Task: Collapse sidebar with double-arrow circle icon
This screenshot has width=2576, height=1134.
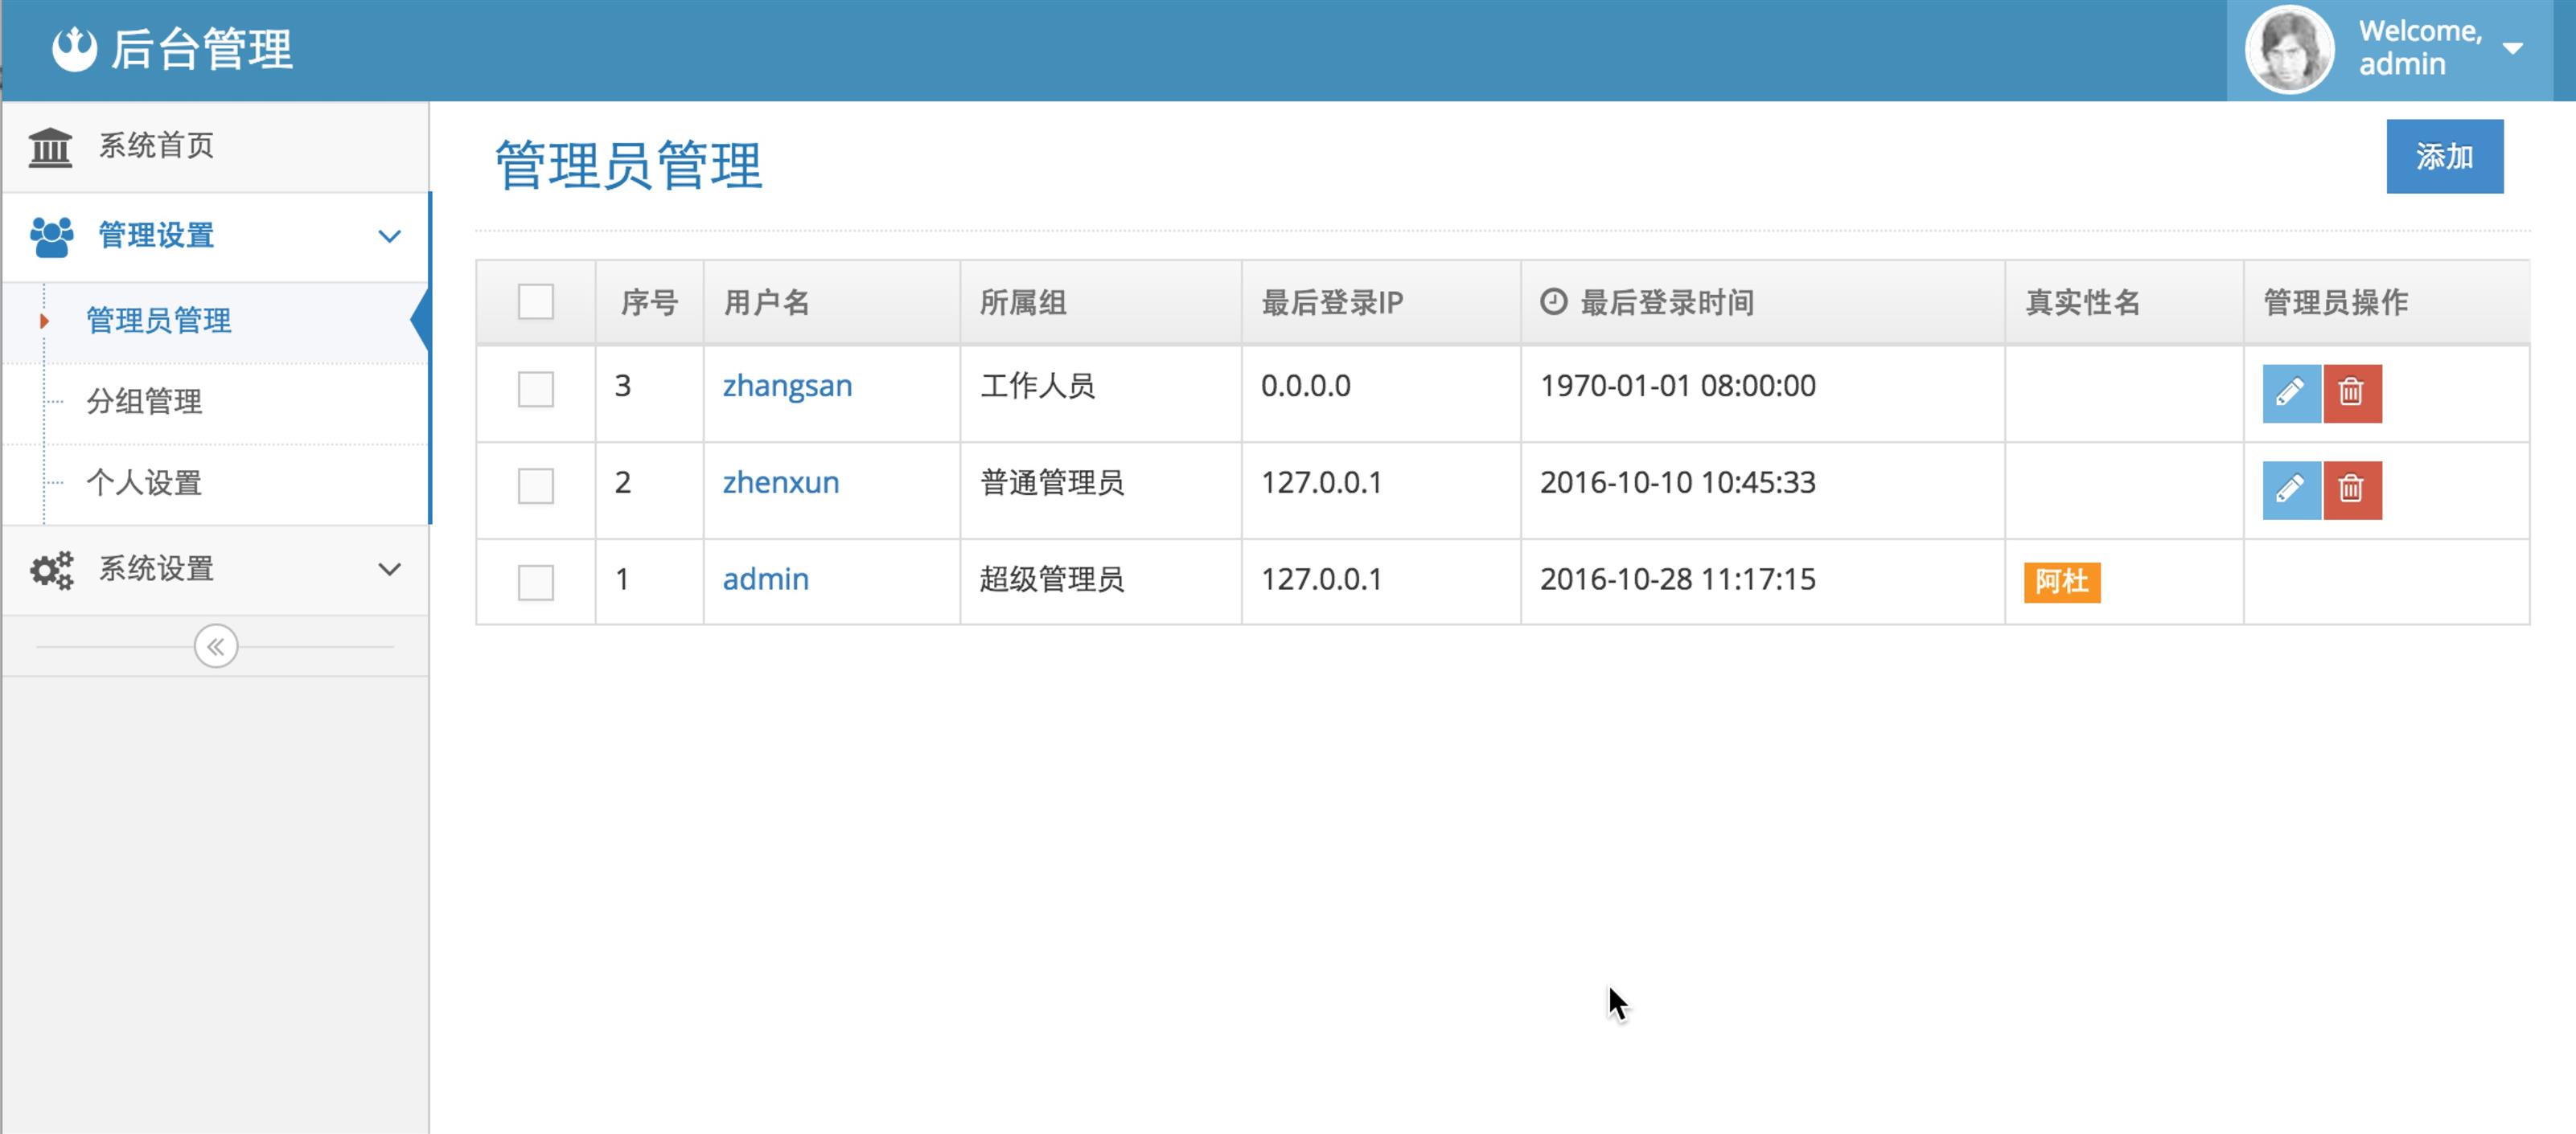Action: (216, 646)
